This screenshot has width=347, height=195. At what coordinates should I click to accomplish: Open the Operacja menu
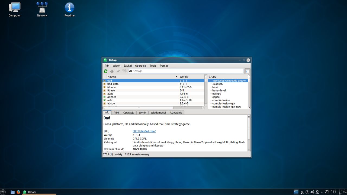[140, 66]
